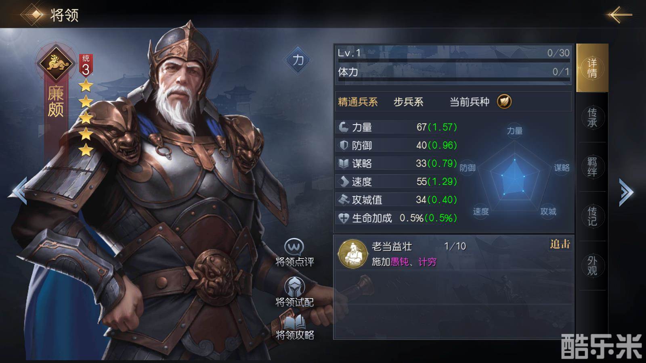Open the 将领点评 comment icon
The image size is (646, 363).
click(294, 246)
